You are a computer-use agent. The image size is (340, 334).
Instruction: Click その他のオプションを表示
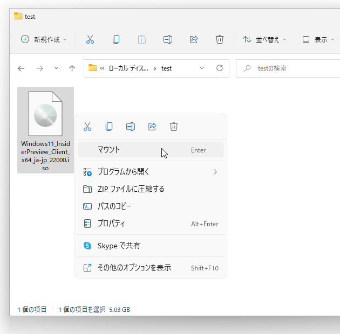151,268
